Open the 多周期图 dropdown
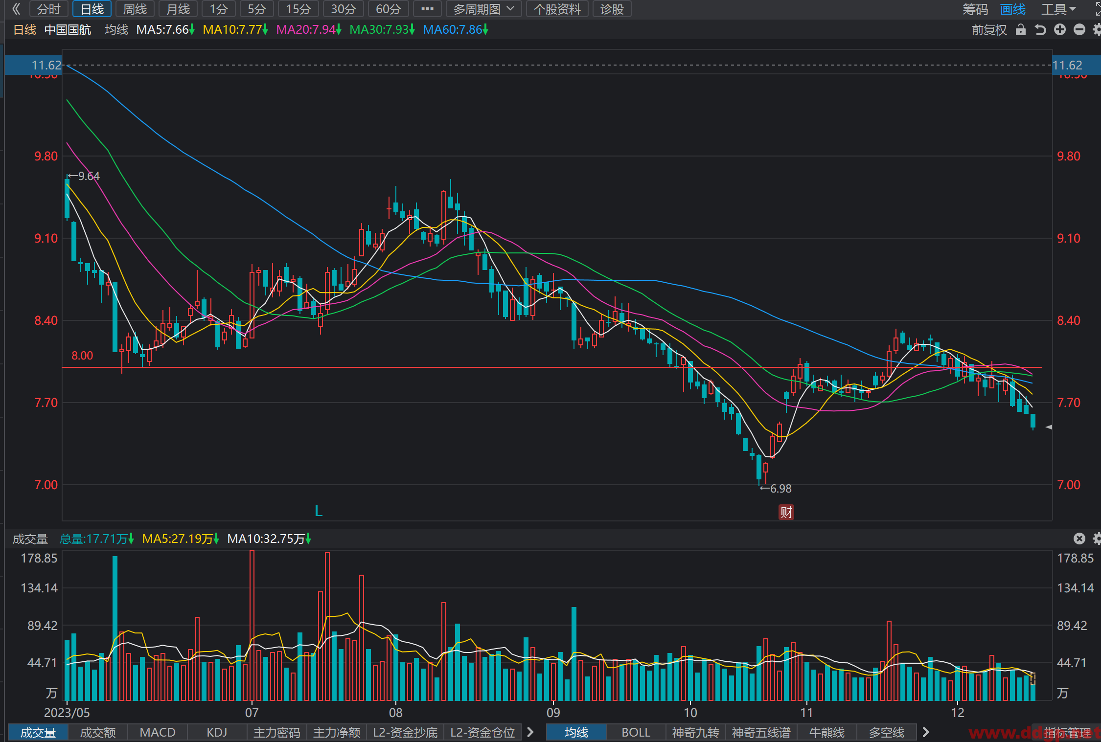The image size is (1101, 742). coord(483,9)
